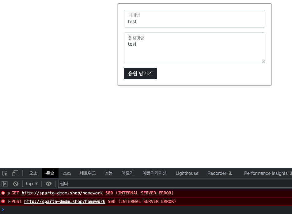
Task: Click the 응원 남기기 button
Action: pos(140,73)
